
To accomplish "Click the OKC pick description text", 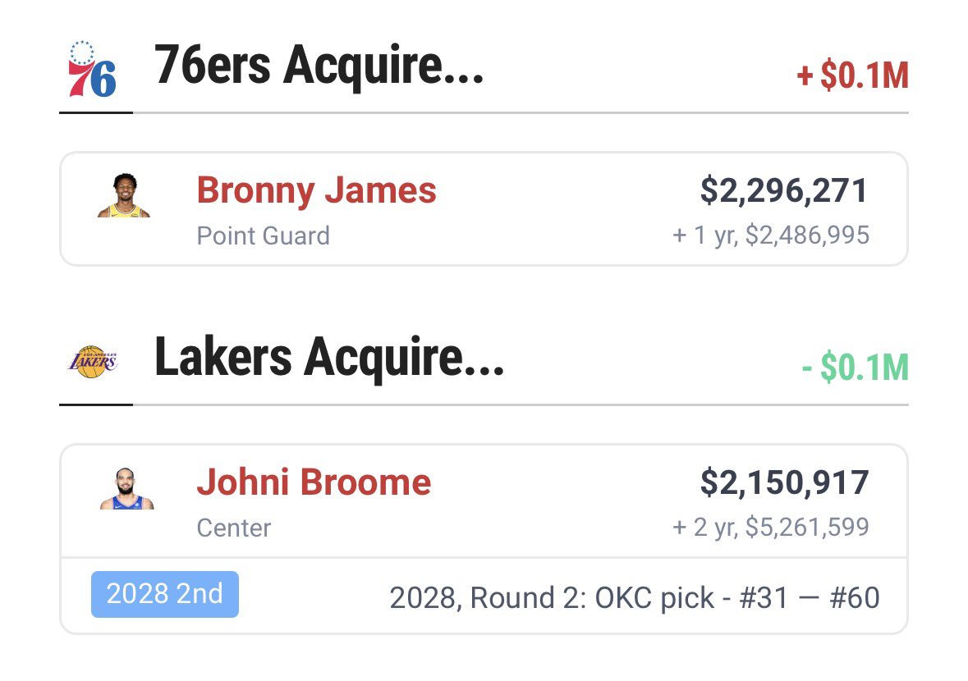I will [x=635, y=598].
